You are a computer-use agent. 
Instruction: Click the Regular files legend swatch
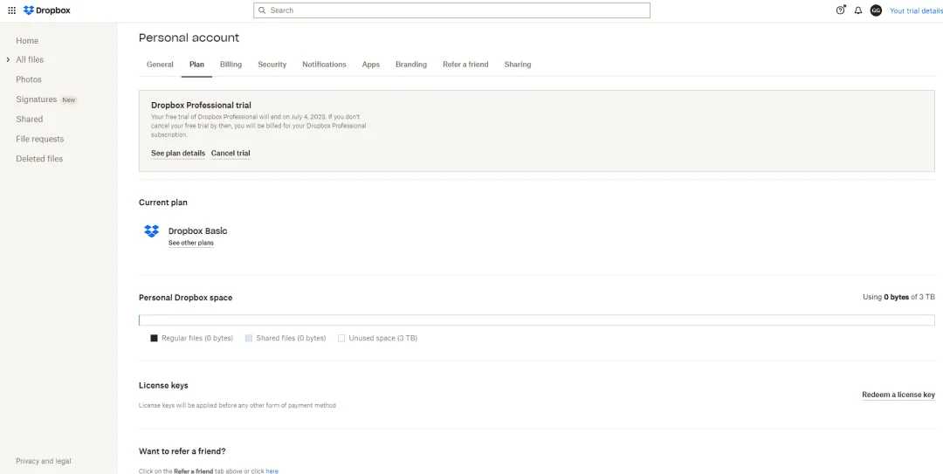click(x=154, y=338)
